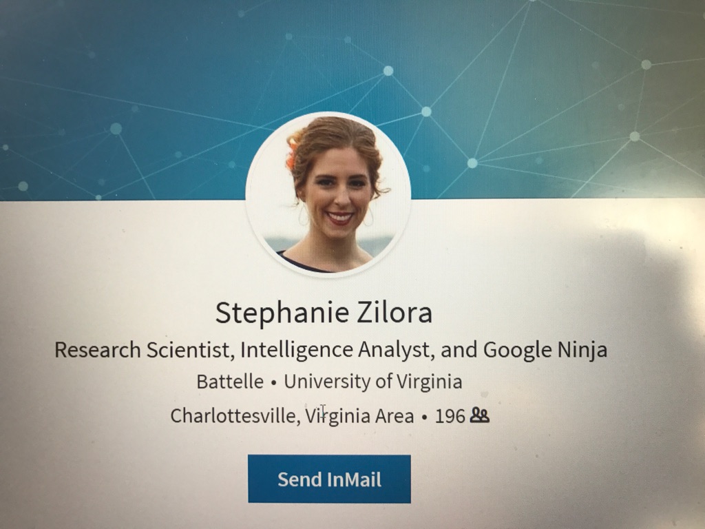Click "Research Scientist" in the headline
Viewport: 705px width, 529px height.
coord(142,350)
